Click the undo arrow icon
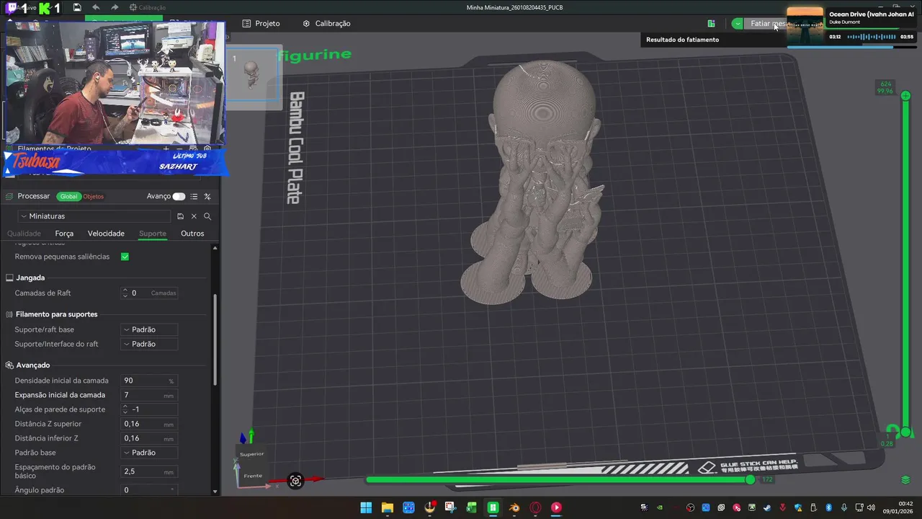The width and height of the screenshot is (922, 519). (x=96, y=7)
